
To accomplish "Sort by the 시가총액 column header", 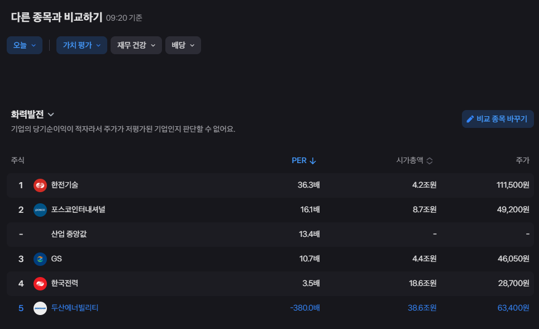I will pyautogui.click(x=414, y=160).
